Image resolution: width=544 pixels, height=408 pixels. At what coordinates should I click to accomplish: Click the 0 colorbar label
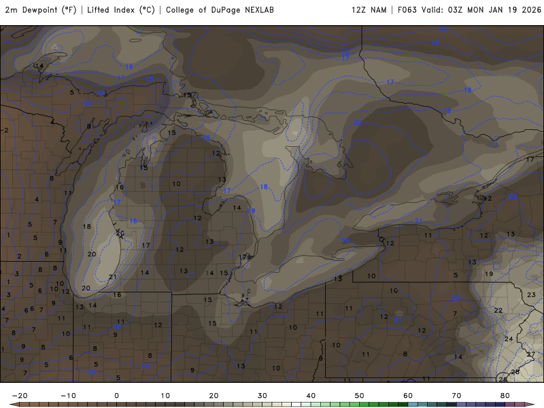tap(116, 396)
